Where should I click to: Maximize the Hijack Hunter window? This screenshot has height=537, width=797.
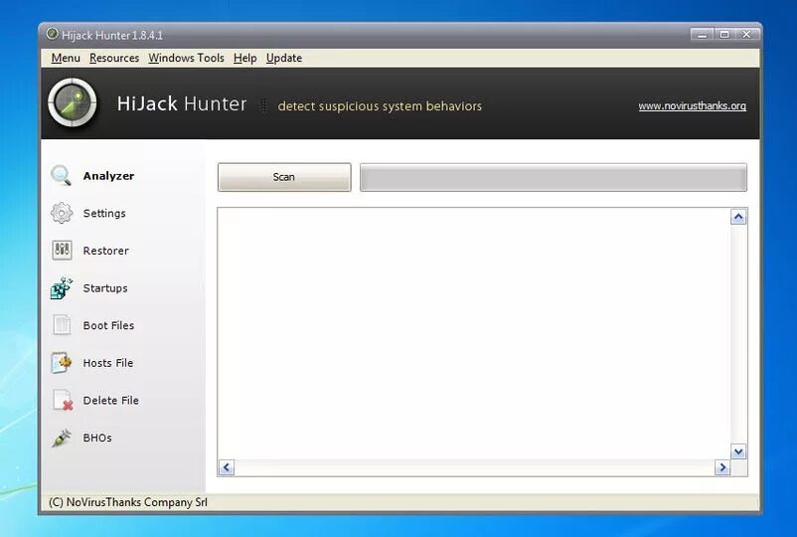724,35
